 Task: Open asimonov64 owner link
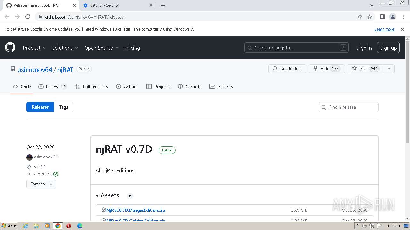35,69
